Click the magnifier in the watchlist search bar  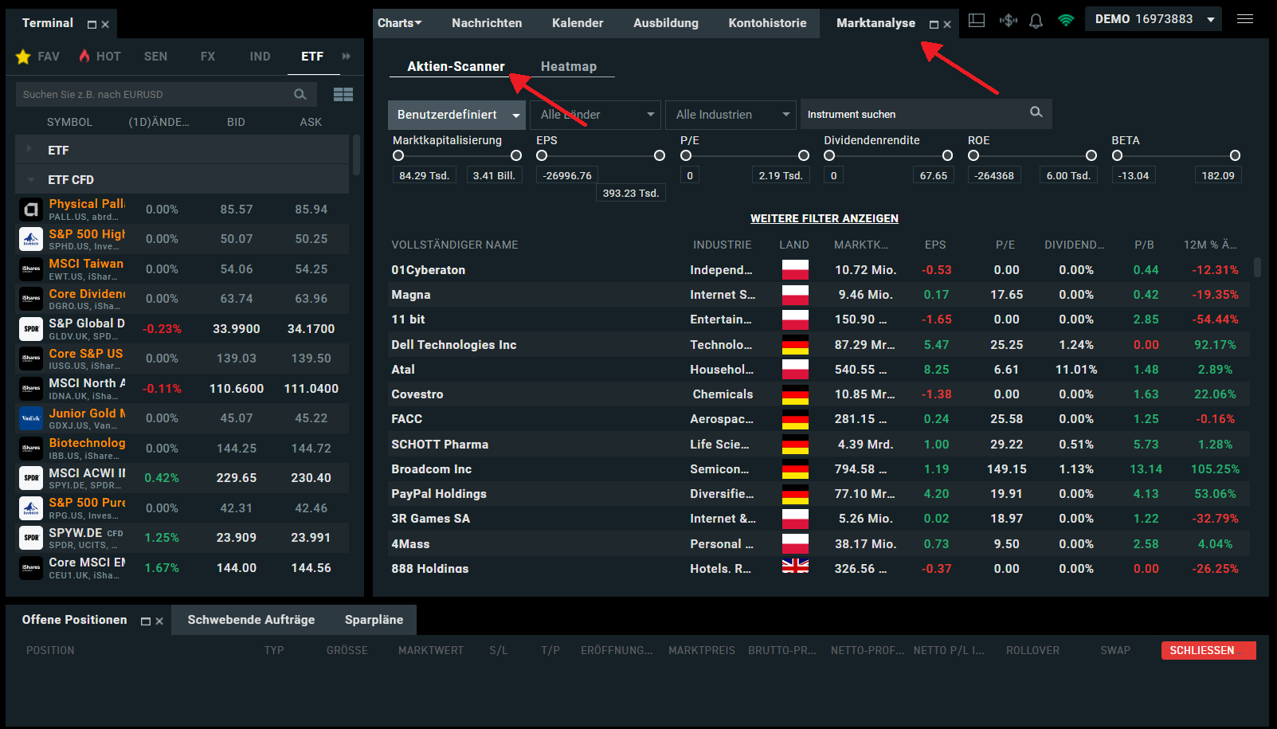(300, 94)
